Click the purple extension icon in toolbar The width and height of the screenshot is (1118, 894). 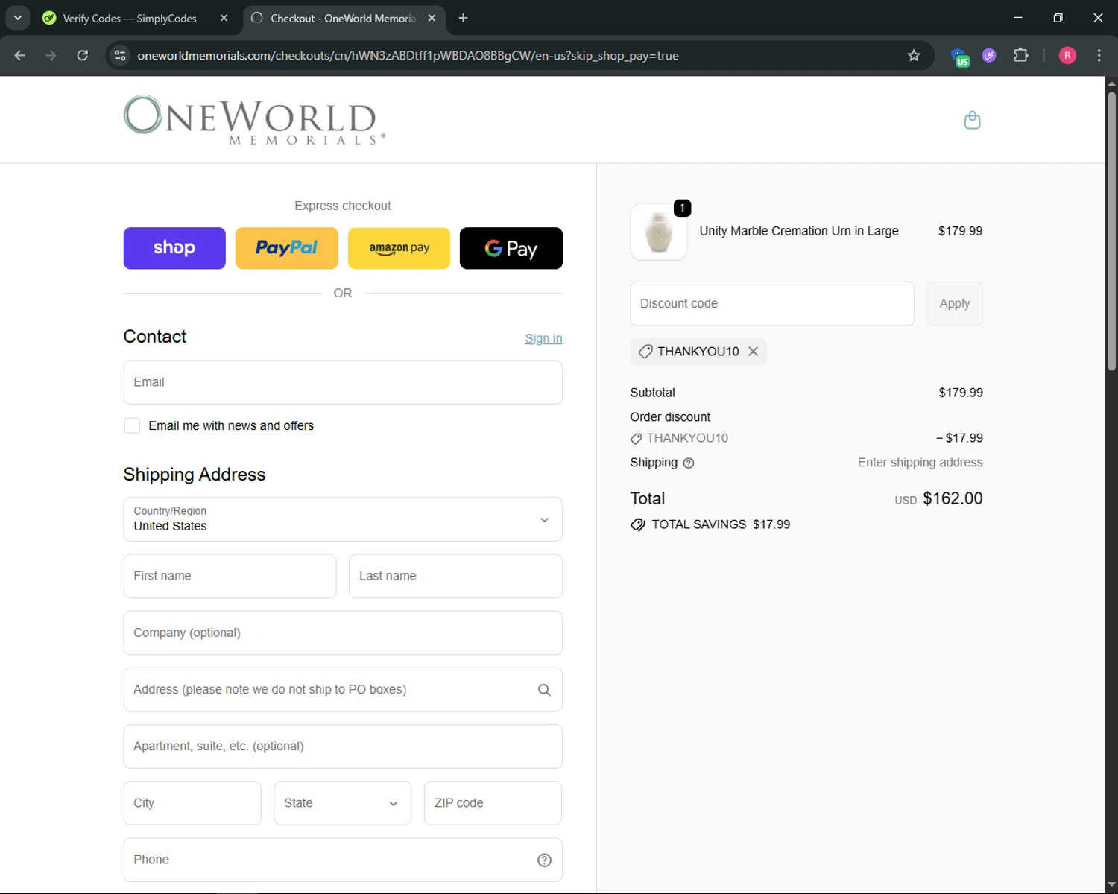coord(989,56)
